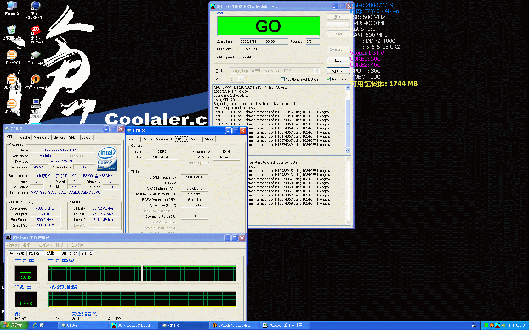
Task: Open the 我的電腦 desktop icon
Action: 12,6
